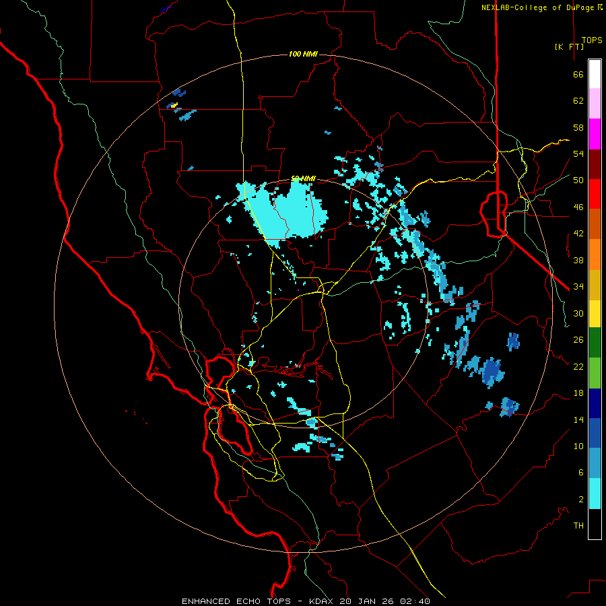The height and width of the screenshot is (606, 606).
Task: Select the bright orange legend swatch
Action: pos(595,255)
